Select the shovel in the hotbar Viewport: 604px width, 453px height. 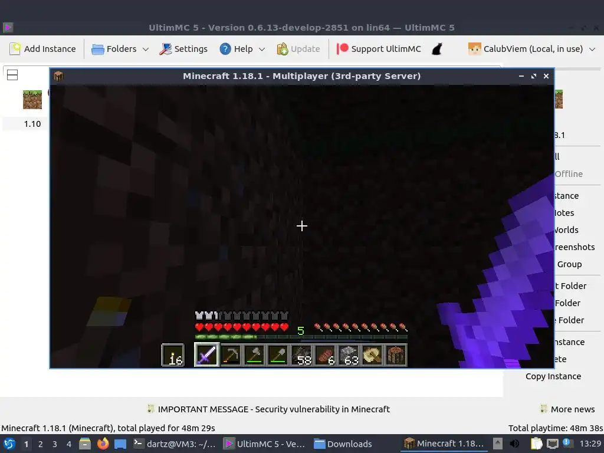pos(278,354)
